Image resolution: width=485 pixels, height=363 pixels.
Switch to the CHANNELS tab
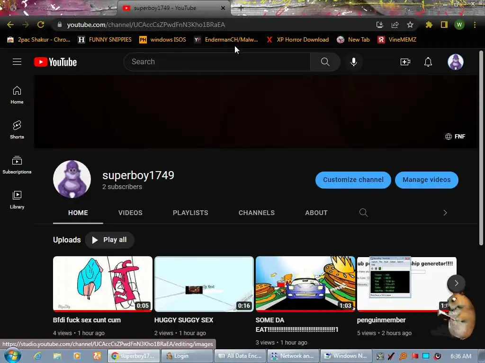256,213
